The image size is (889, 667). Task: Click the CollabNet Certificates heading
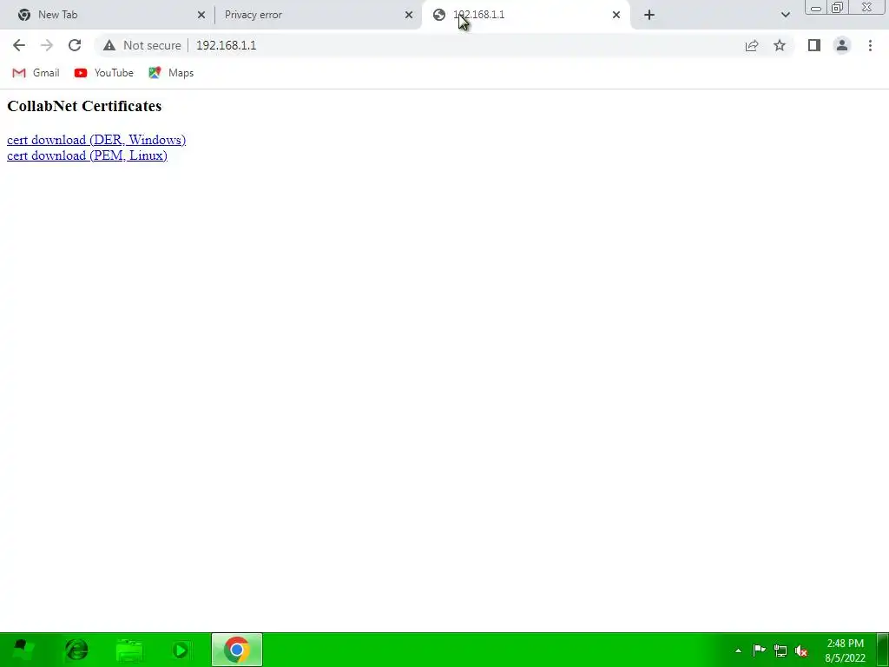tap(84, 106)
